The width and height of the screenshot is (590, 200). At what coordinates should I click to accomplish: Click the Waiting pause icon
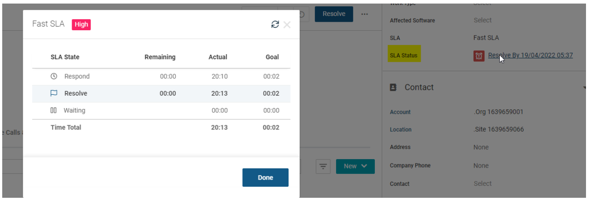53,110
